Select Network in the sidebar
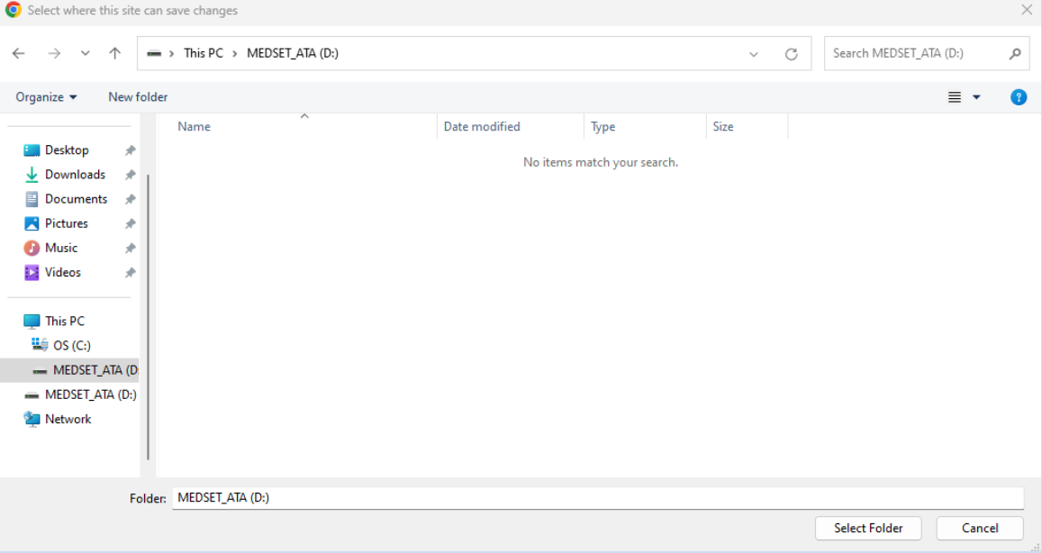Screen dimensions: 1042x553 click(68, 419)
